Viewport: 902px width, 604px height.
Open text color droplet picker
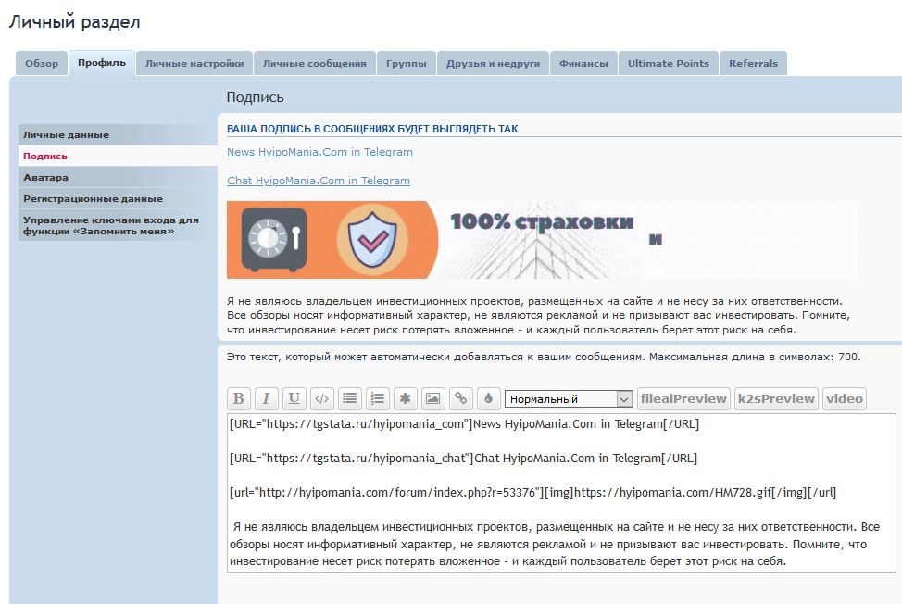(488, 398)
